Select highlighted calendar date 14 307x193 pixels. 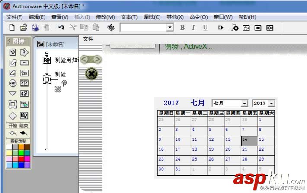point(249,141)
